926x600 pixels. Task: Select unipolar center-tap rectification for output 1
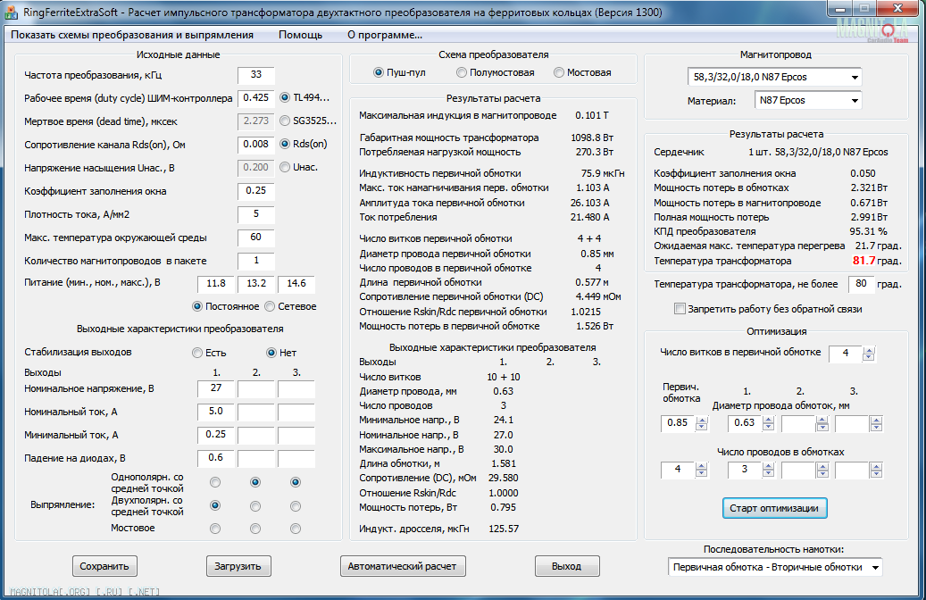coord(215,482)
